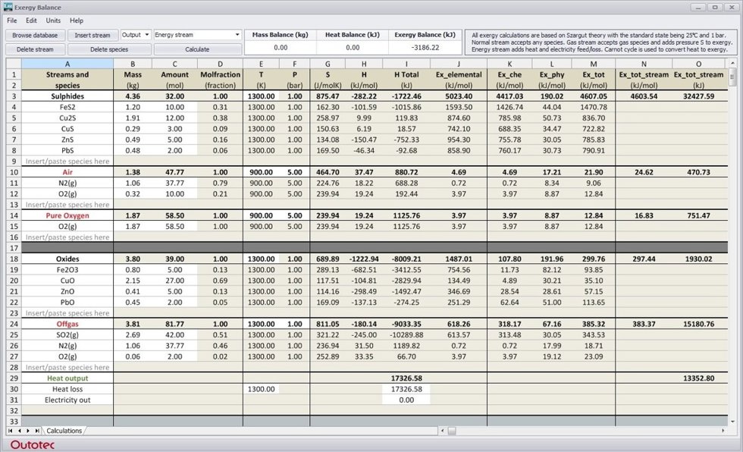Go to the last sheet with the navigation arrow
Image resolution: width=743 pixels, height=452 pixels.
point(37,431)
